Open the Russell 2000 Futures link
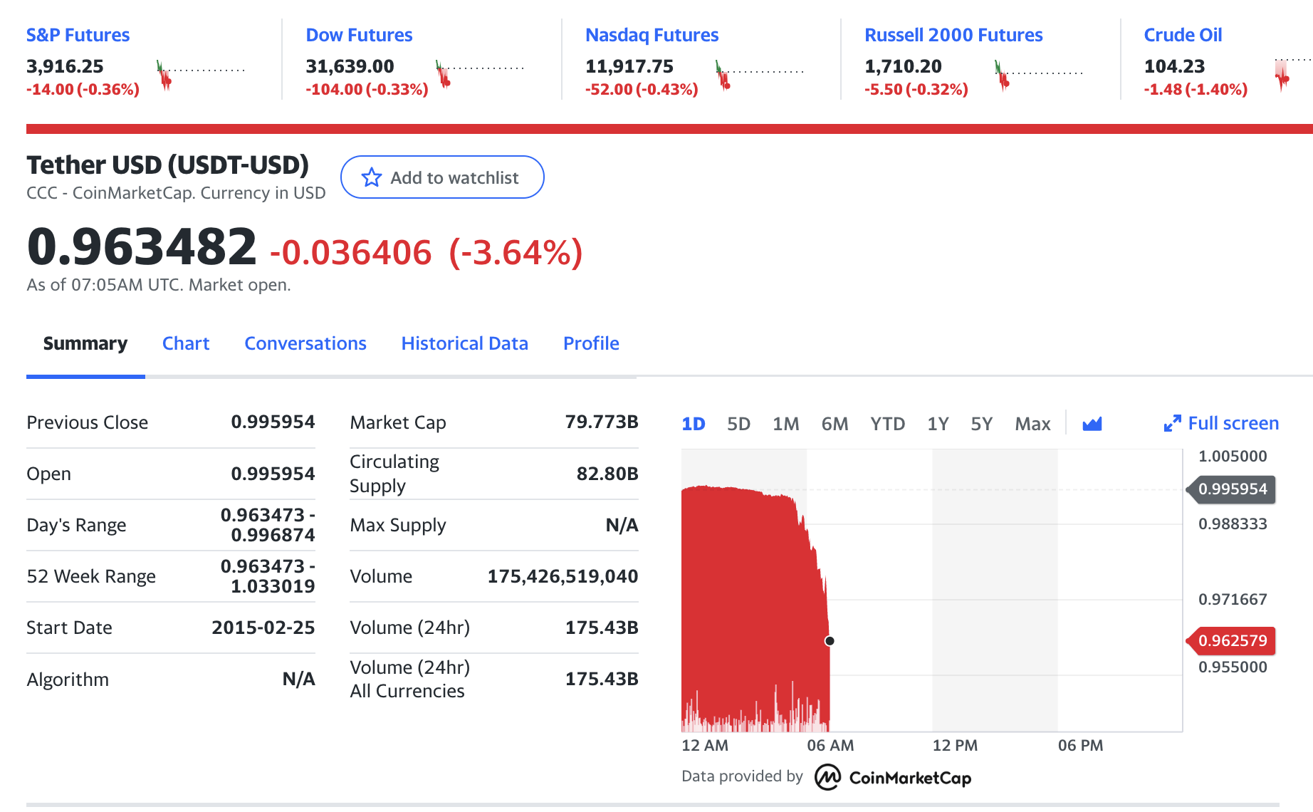The width and height of the screenshot is (1313, 812). [x=953, y=35]
